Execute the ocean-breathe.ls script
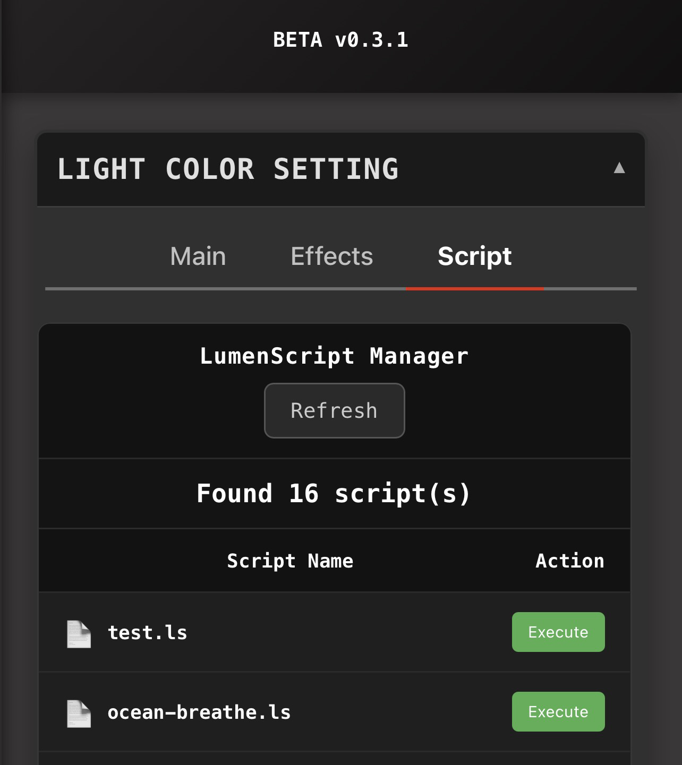Screen dimensions: 682x765 pos(558,711)
